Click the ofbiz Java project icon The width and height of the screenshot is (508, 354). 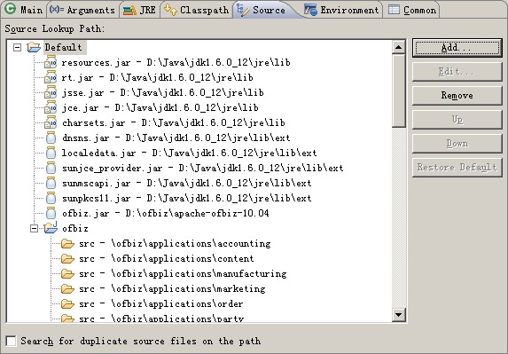pyautogui.click(x=51, y=228)
